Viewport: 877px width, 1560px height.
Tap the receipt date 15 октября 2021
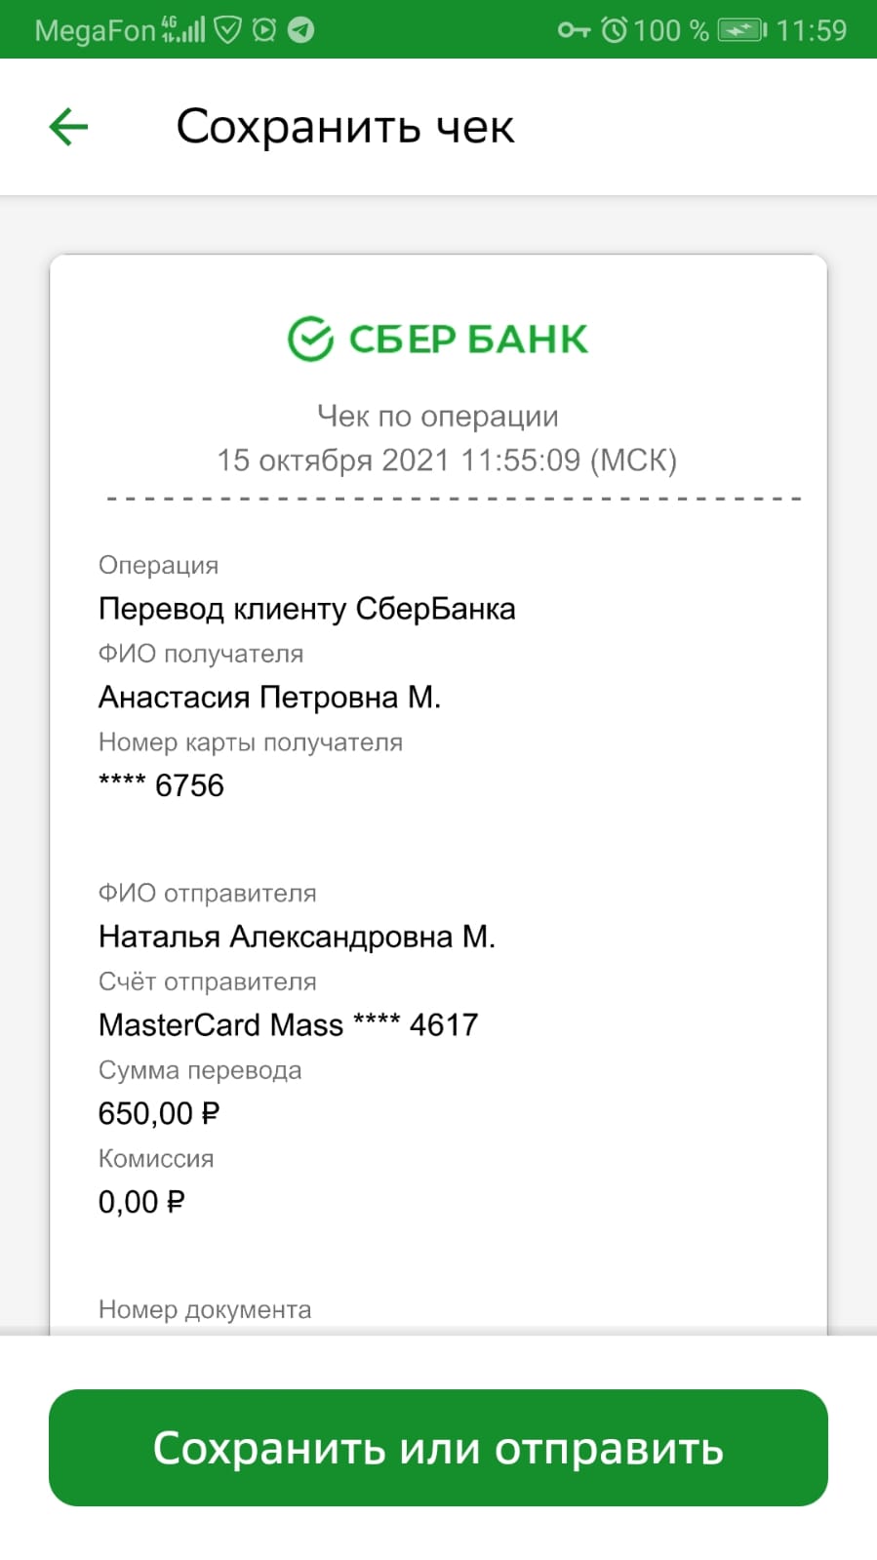point(333,460)
